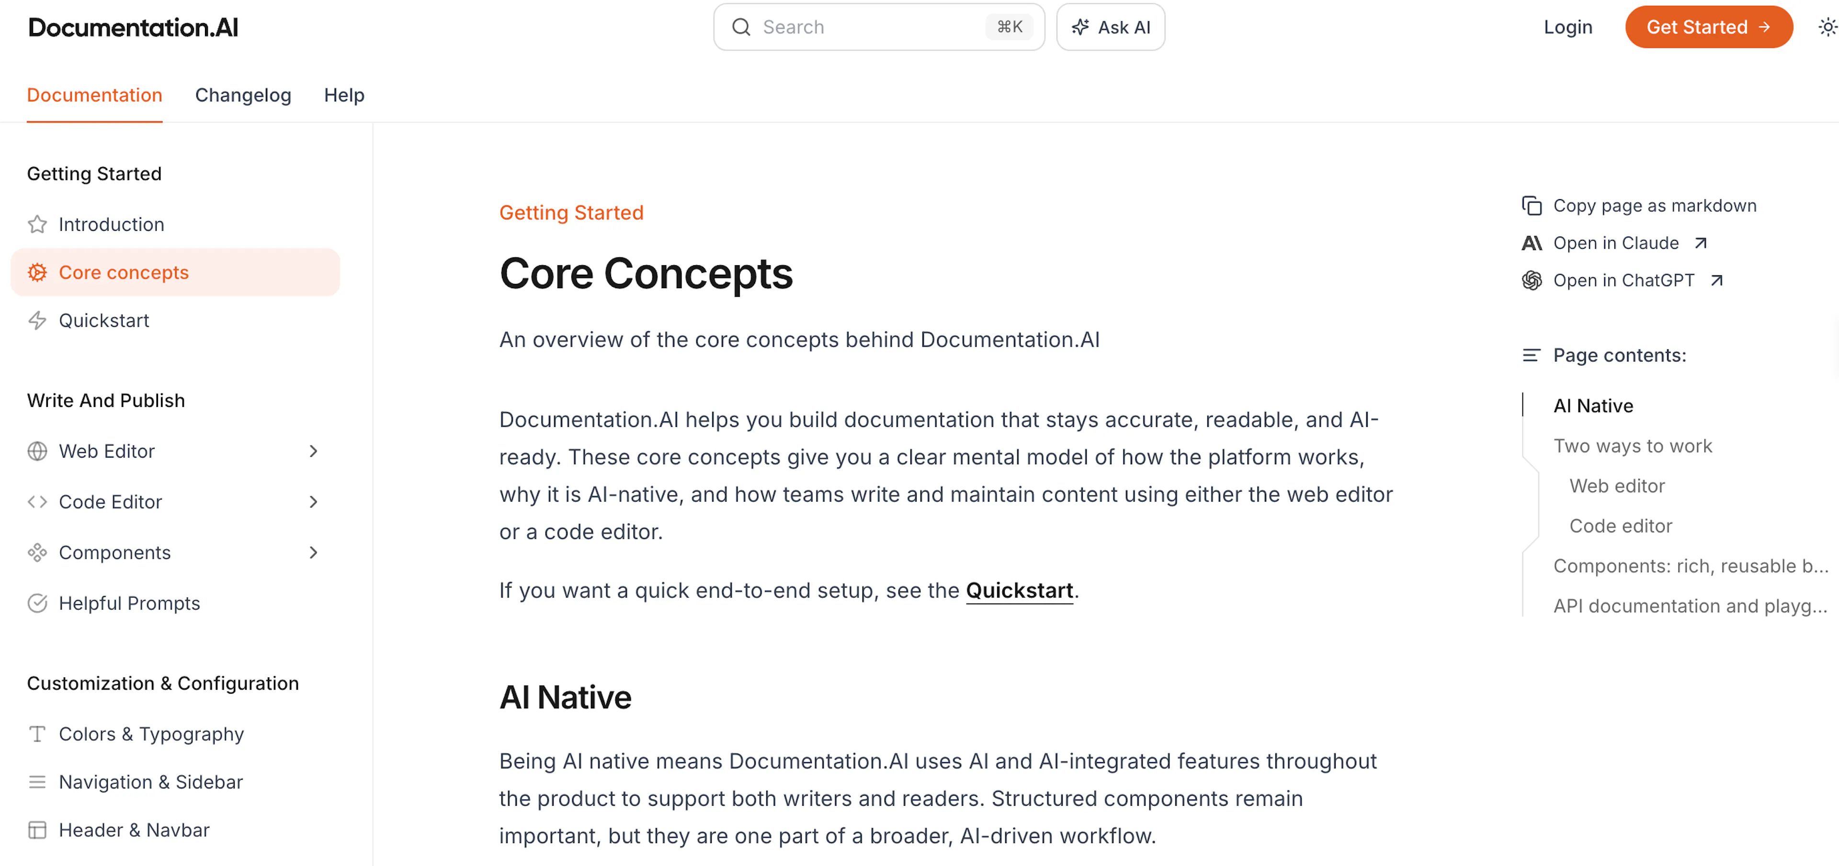The width and height of the screenshot is (1839, 866).
Task: Open Navigation & Sidebar page
Action: [176, 782]
